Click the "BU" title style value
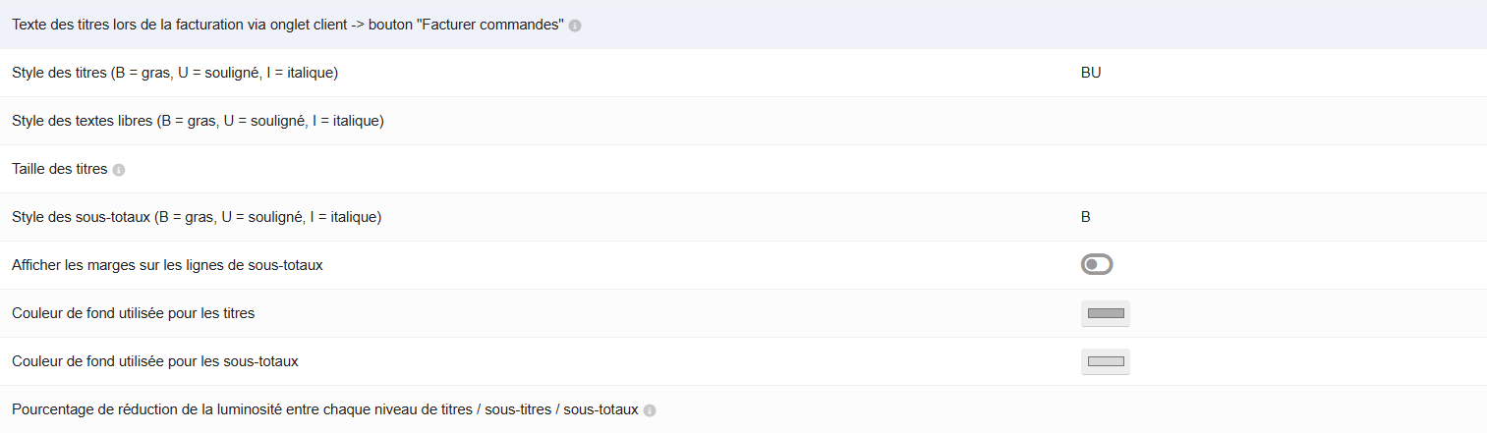Viewport: 1487px width, 433px height. click(x=1091, y=73)
